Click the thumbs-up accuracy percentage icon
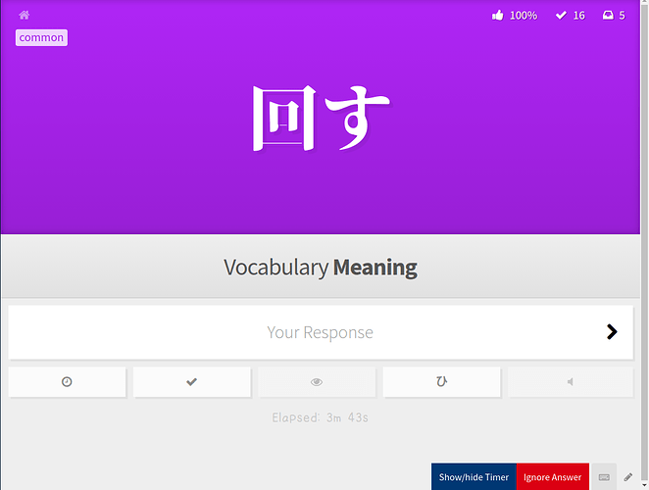 [497, 16]
